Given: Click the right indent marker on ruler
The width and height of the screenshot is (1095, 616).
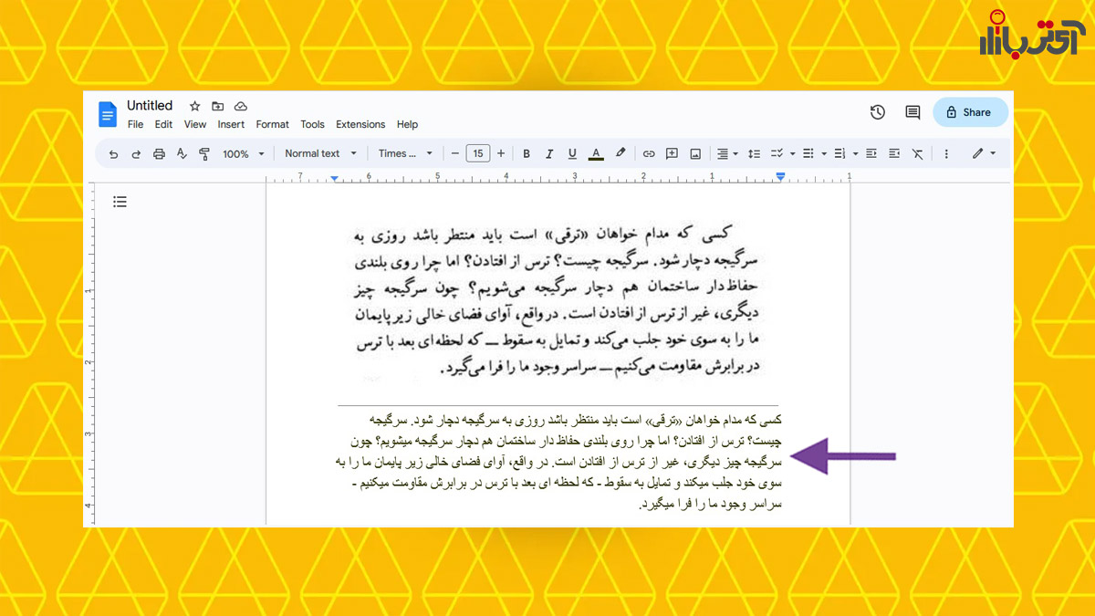Looking at the screenshot, I should tap(780, 177).
